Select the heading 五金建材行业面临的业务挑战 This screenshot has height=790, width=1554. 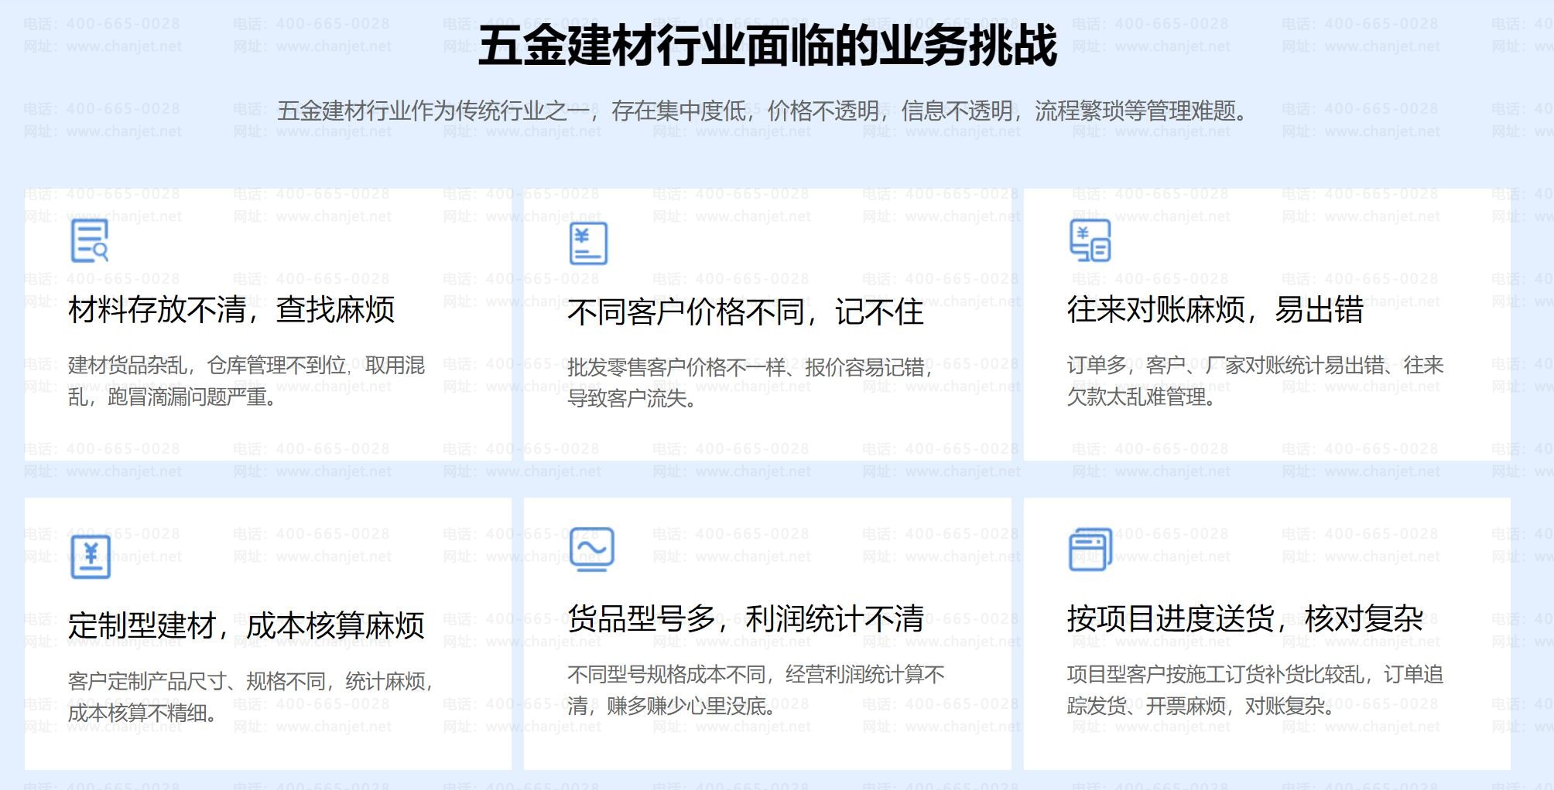(x=767, y=46)
